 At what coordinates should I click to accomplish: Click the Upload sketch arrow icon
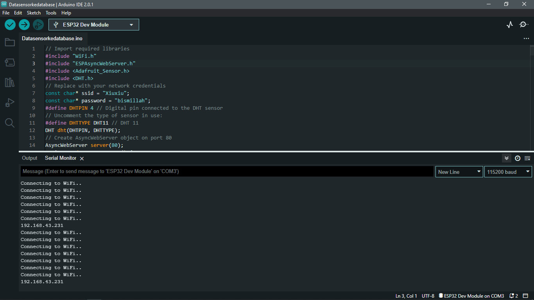pos(24,24)
